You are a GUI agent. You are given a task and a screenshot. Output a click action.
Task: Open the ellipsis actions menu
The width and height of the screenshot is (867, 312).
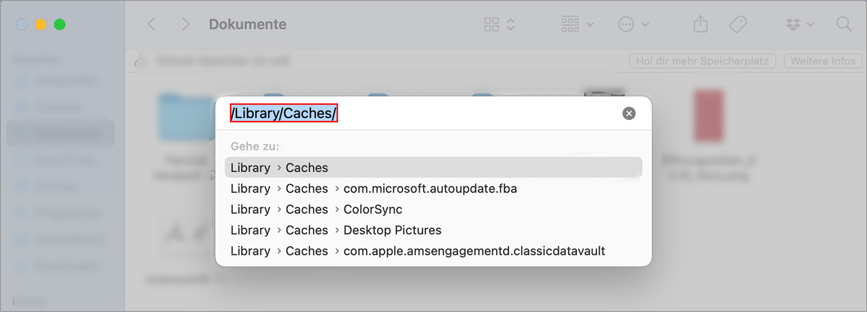click(x=633, y=24)
